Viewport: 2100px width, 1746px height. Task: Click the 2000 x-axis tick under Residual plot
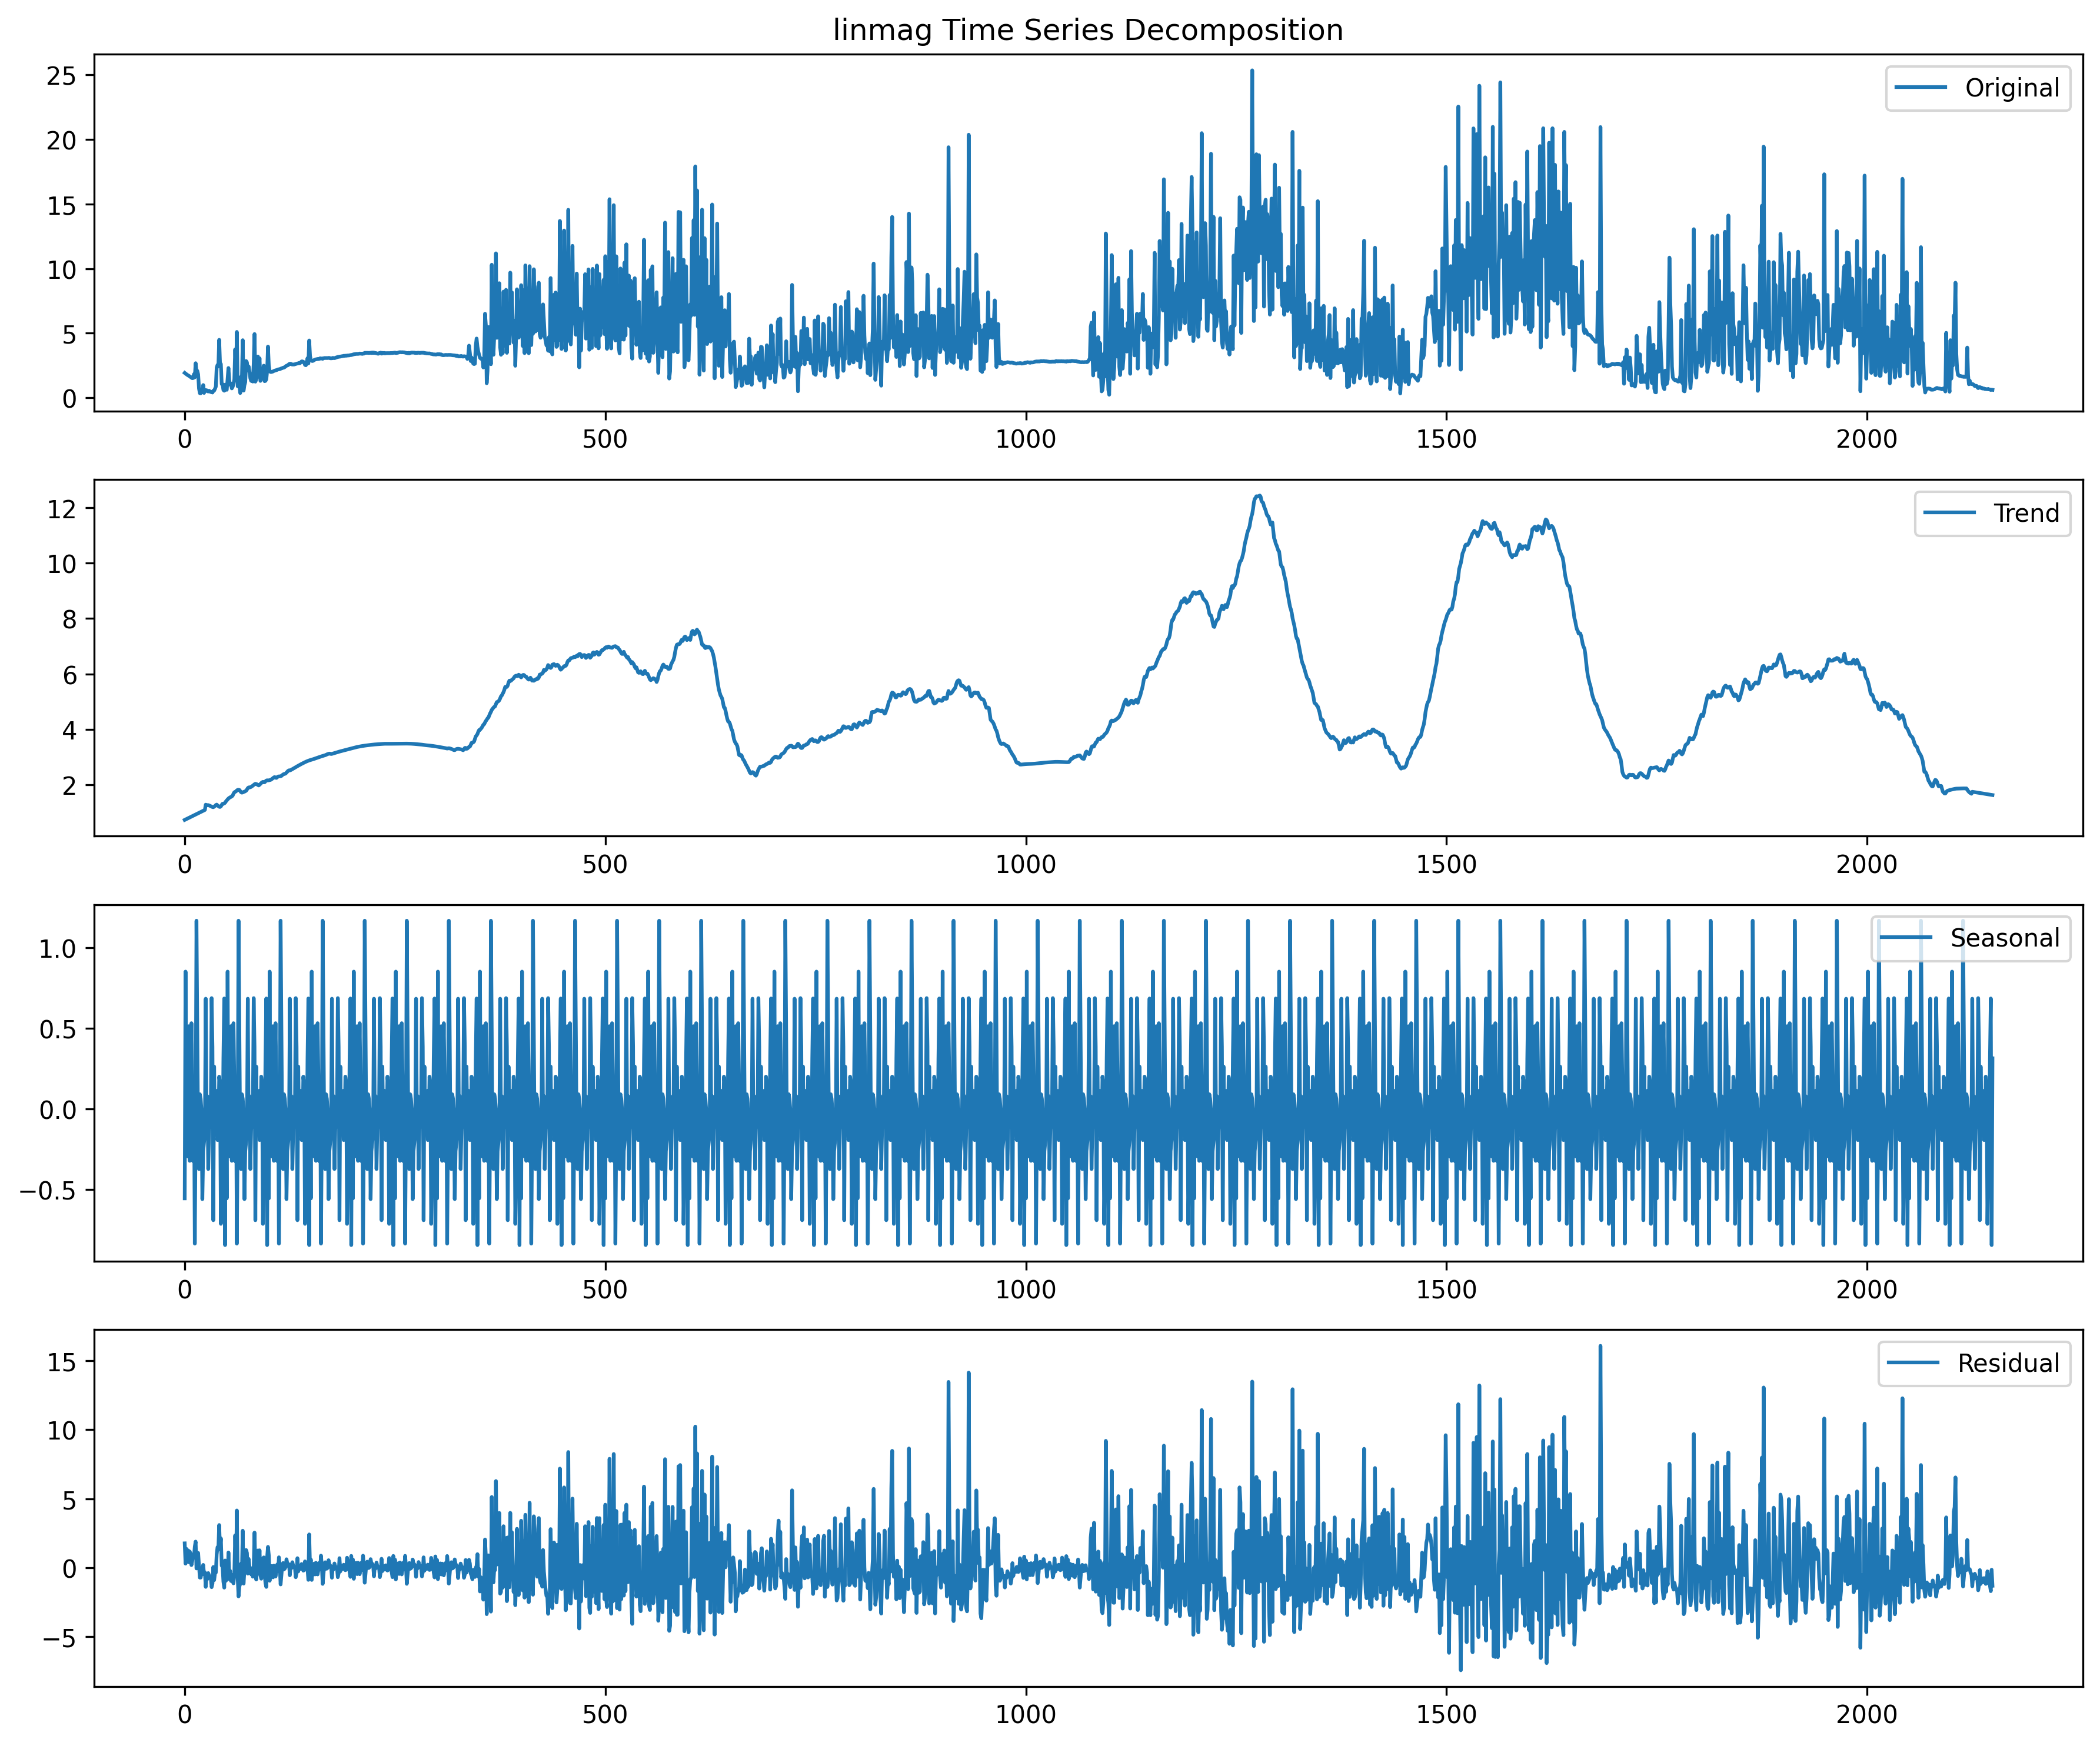pos(1866,1714)
